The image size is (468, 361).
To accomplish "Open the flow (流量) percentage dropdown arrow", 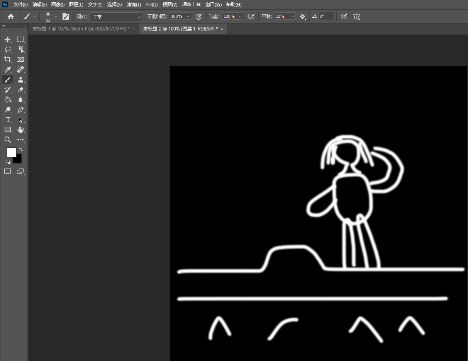I will click(240, 17).
